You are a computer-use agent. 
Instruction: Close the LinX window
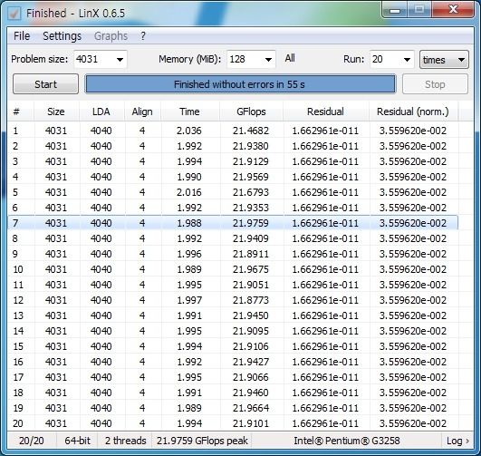pos(453,10)
